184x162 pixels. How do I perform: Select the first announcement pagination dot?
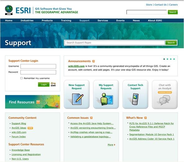click(164, 59)
